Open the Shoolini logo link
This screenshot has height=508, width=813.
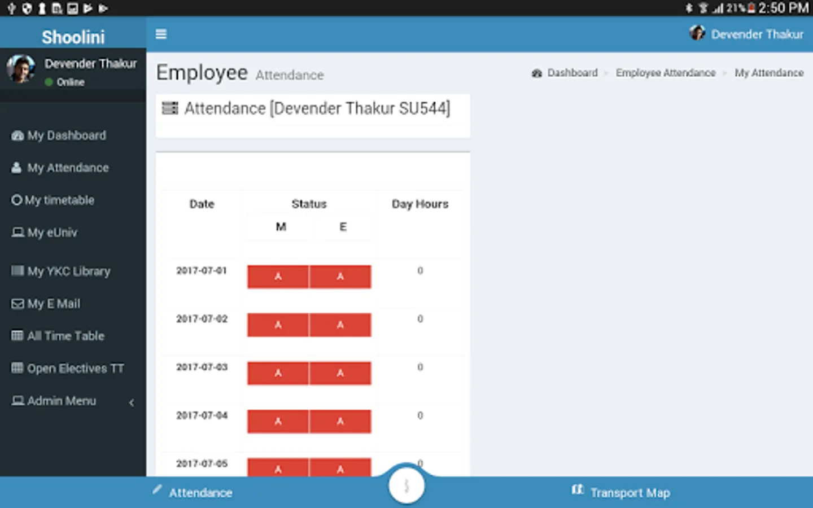[x=73, y=37]
